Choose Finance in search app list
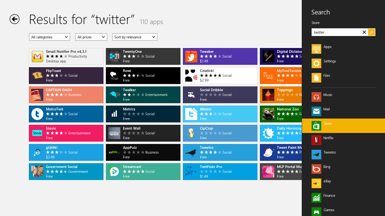Image resolution: width=385 pixels, height=216 pixels. pyautogui.click(x=343, y=198)
